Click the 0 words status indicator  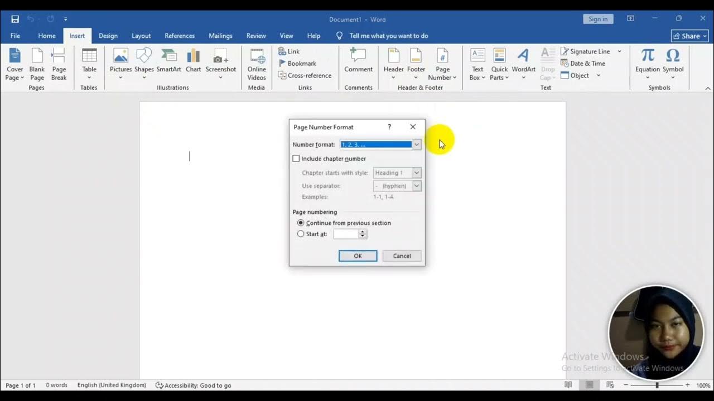56,385
